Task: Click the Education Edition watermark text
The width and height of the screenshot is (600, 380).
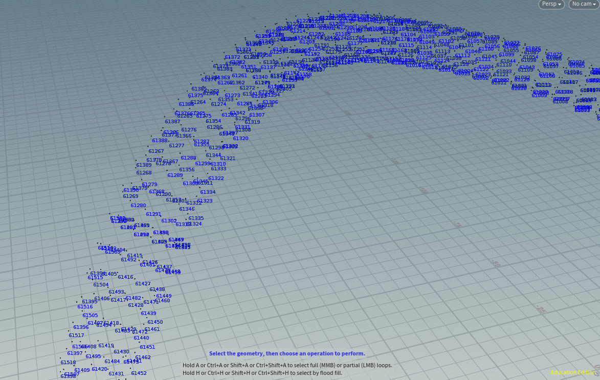Action: [x=574, y=372]
